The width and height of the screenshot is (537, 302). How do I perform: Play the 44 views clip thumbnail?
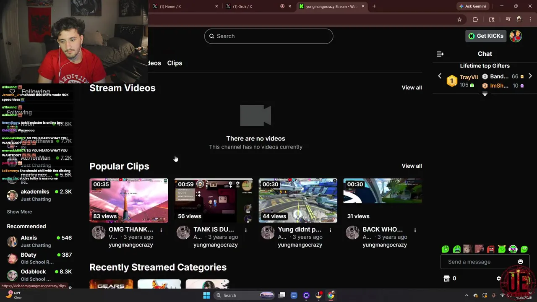coord(298,200)
